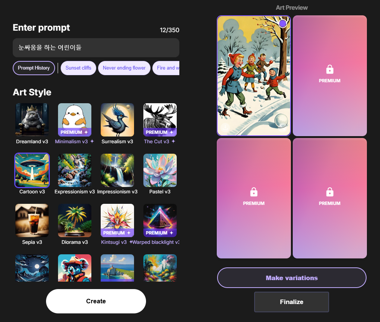Expand the generated image to fullscreen
380x322 pixels.
[x=282, y=128]
